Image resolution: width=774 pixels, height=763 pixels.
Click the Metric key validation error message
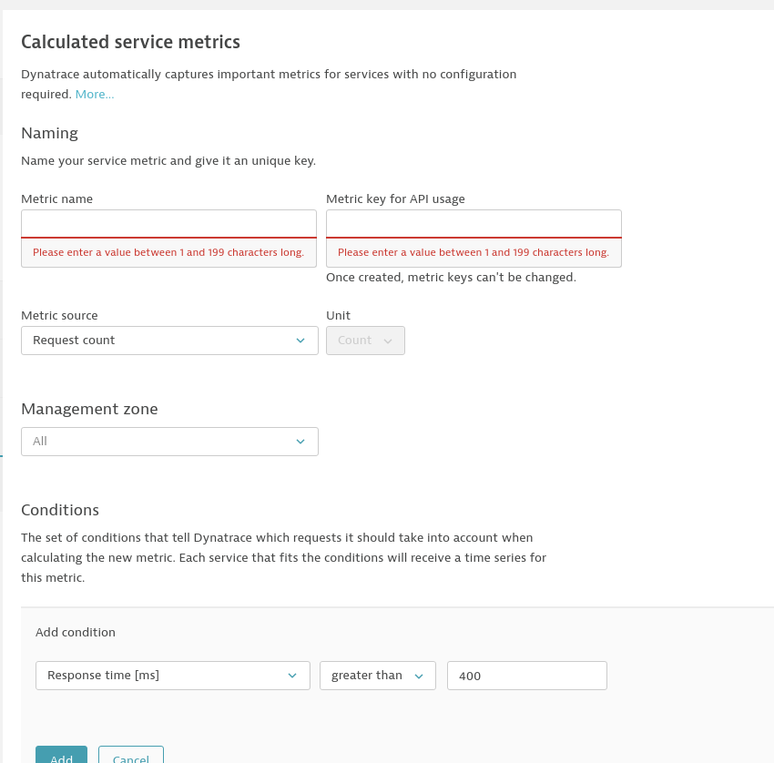[x=474, y=253]
